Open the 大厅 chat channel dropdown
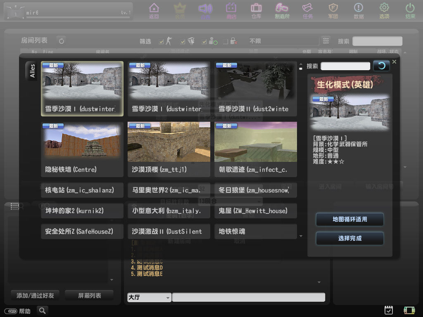The image size is (423, 317). tap(149, 297)
